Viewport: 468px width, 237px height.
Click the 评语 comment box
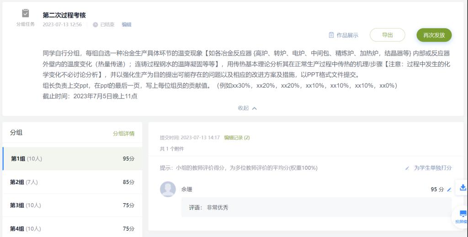pyautogui.click(x=316, y=207)
